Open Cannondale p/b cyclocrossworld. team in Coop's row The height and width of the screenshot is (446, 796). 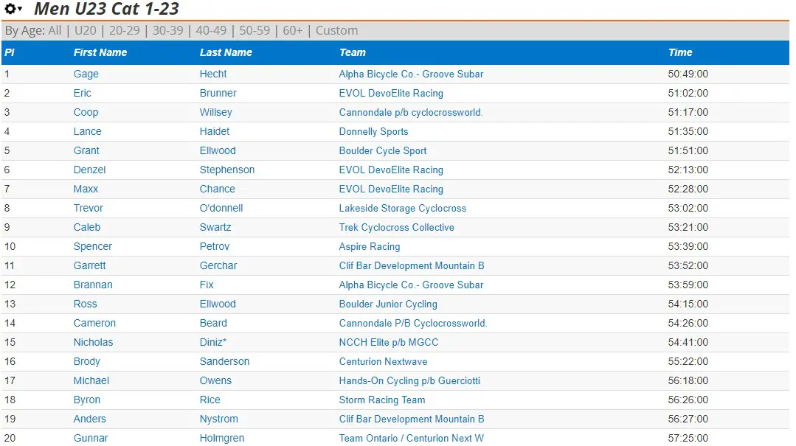(411, 113)
